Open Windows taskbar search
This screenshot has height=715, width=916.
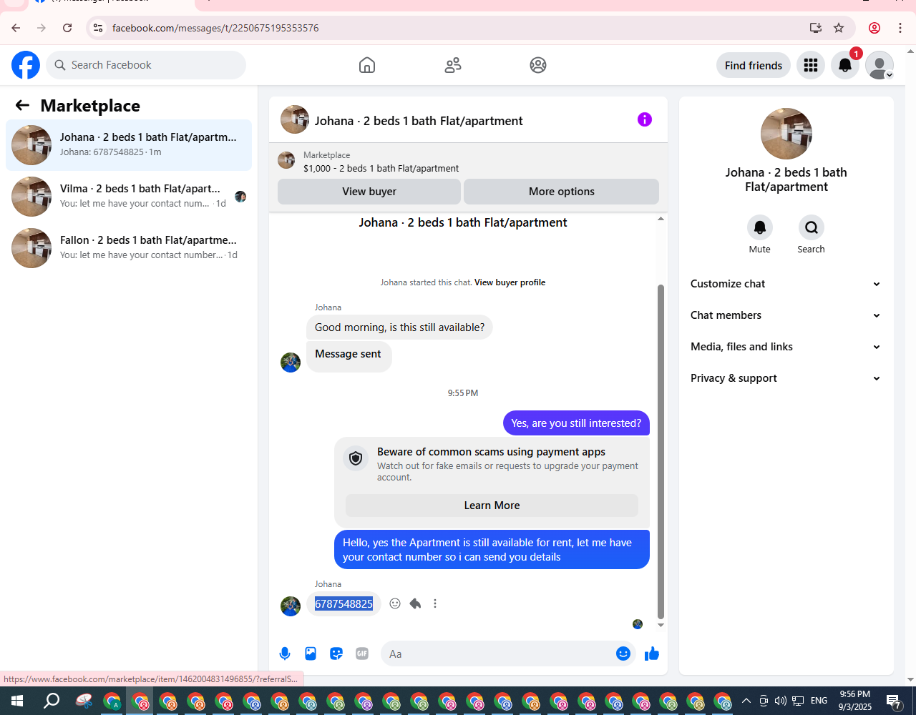pos(52,701)
